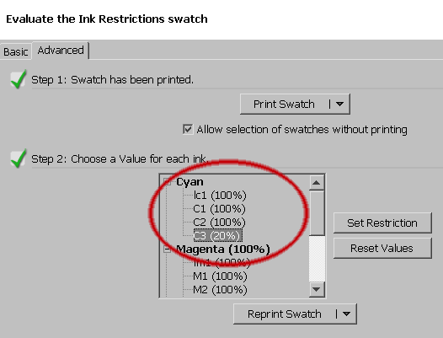Select the C3 (20%) ink entry

[218, 235]
